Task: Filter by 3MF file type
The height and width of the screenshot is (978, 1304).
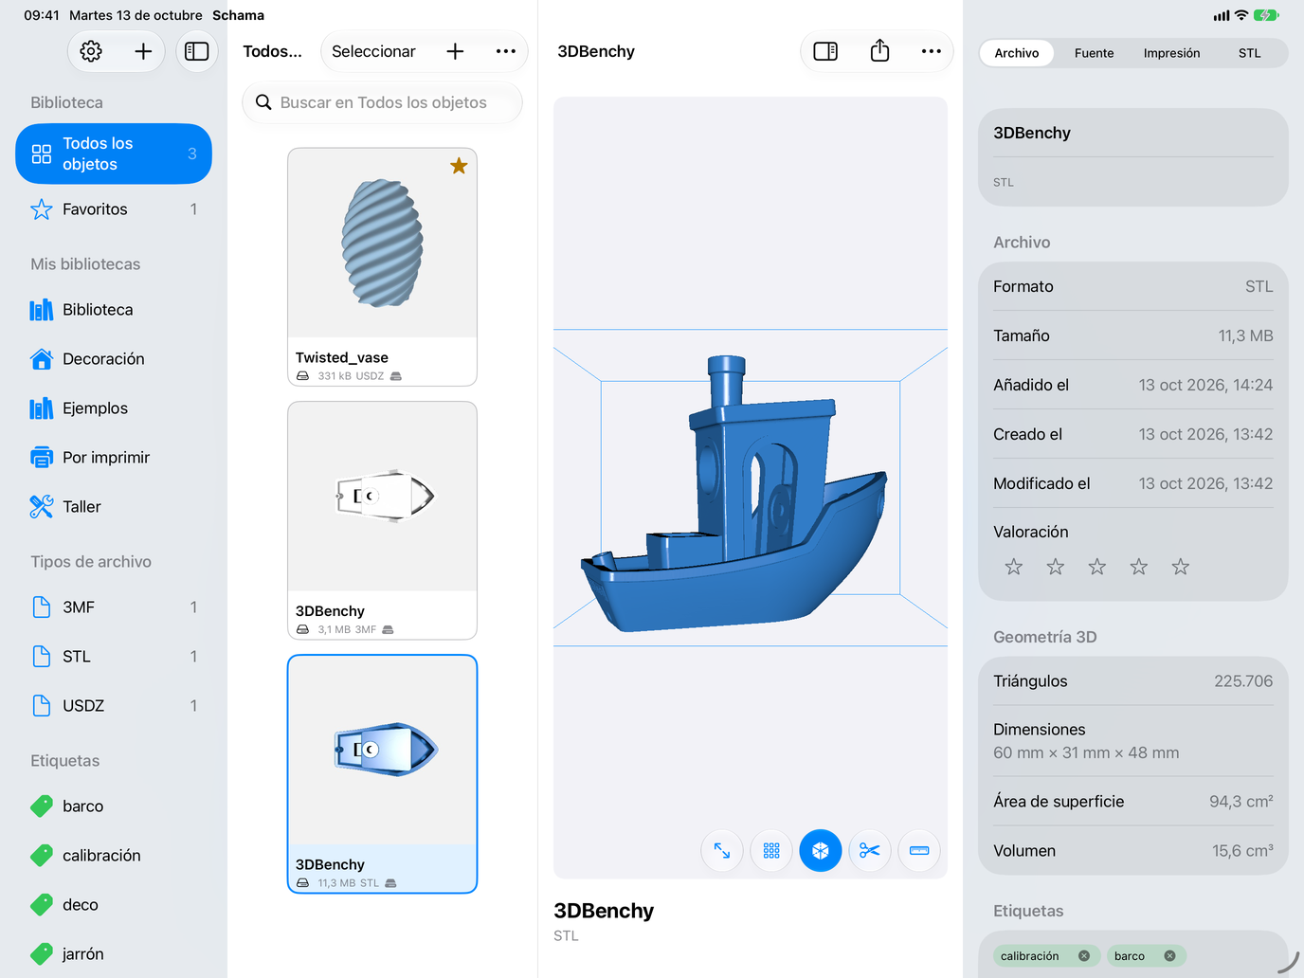Action: click(114, 607)
